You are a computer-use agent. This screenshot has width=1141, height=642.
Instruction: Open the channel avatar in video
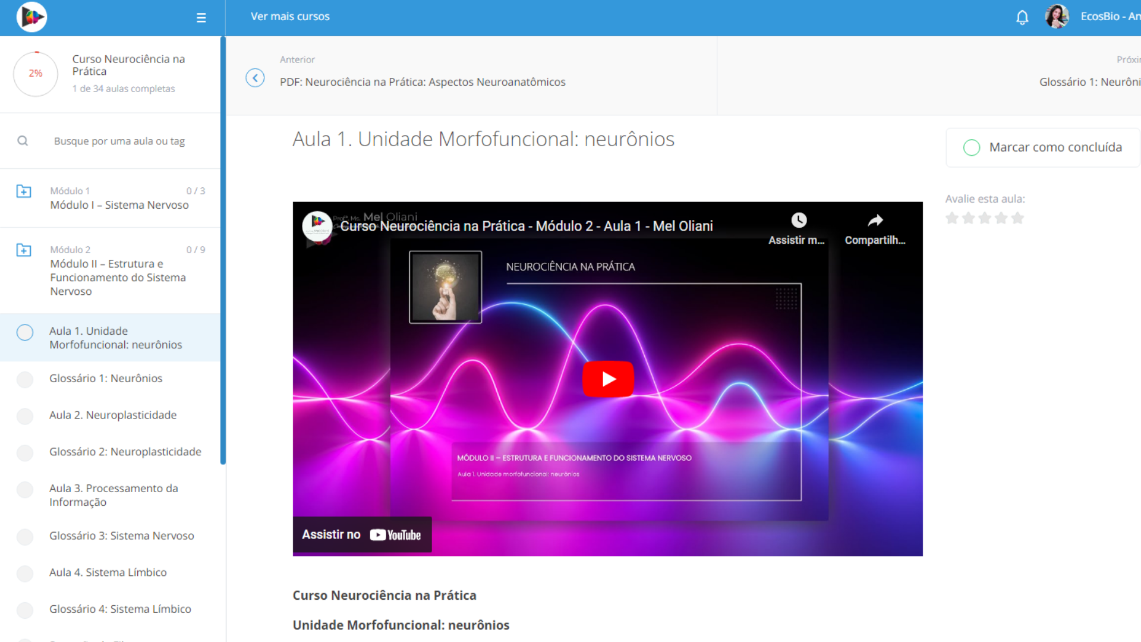[317, 226]
